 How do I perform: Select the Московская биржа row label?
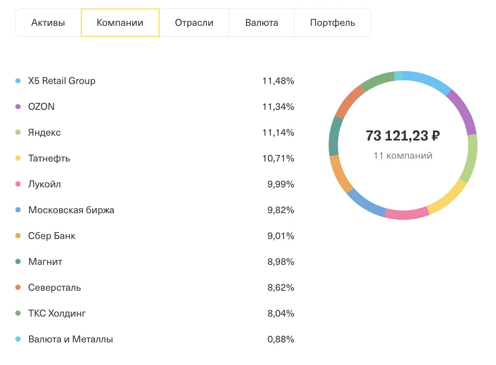71,210
